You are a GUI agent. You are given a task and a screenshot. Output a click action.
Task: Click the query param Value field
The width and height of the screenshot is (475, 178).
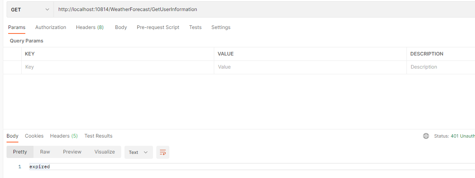[310, 67]
